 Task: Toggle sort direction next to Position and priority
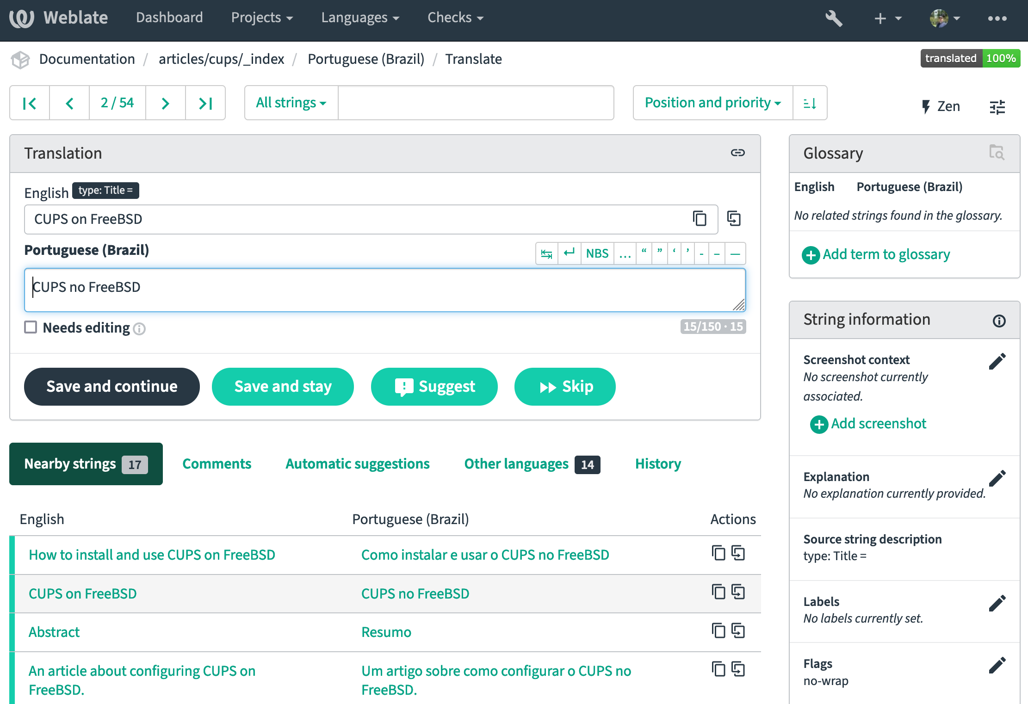pos(810,103)
